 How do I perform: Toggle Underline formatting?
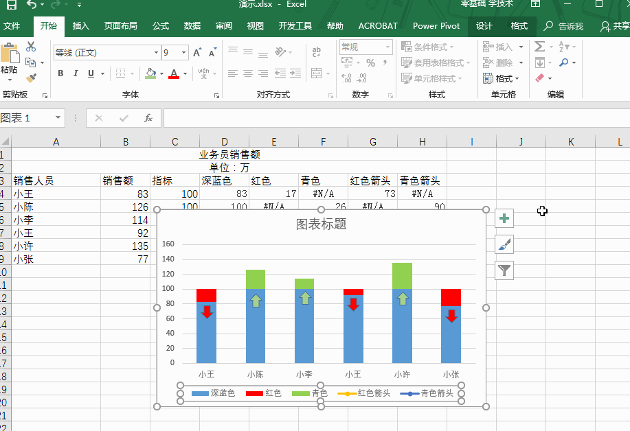coord(91,73)
